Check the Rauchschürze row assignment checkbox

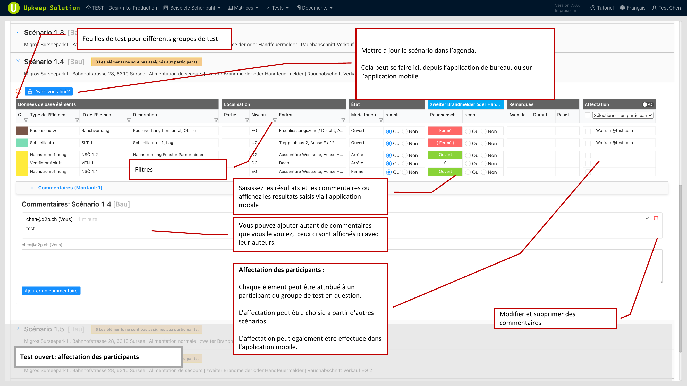[x=588, y=131]
